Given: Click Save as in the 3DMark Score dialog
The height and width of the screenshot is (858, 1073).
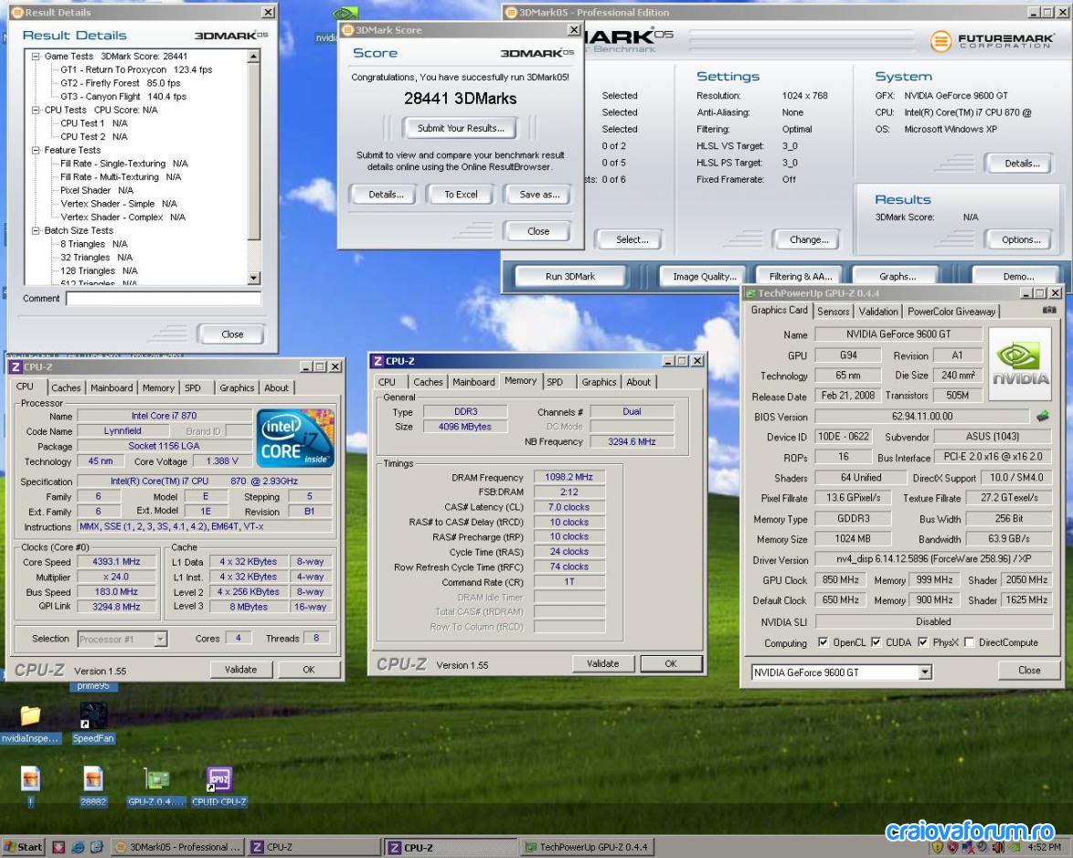Looking at the screenshot, I should [539, 195].
